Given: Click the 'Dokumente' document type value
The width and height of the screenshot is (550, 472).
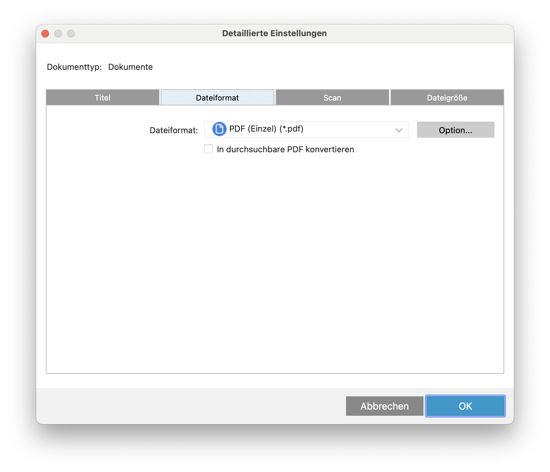Looking at the screenshot, I should [130, 67].
